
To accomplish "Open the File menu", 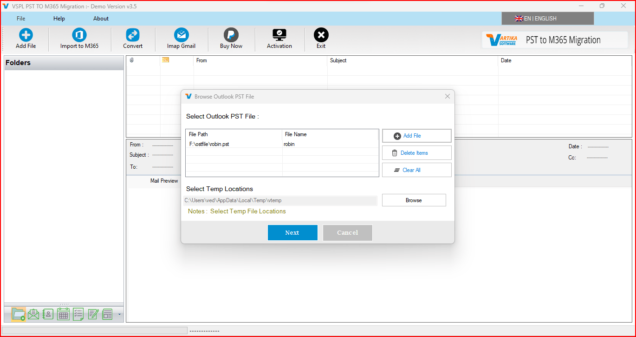I will [21, 19].
